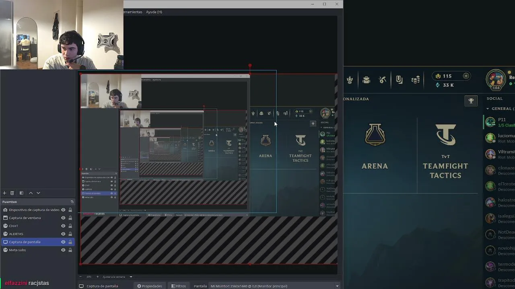Open the bottom bar options dropdown arrow
Viewport: 515px width, 289px height.
[x=337, y=286]
